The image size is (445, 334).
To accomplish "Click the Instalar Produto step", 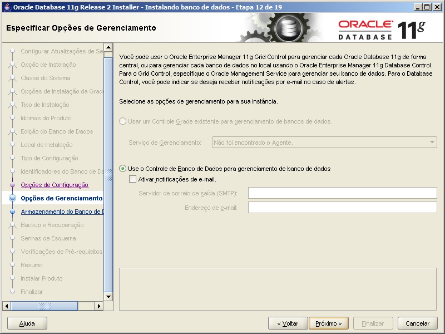I will [41, 278].
